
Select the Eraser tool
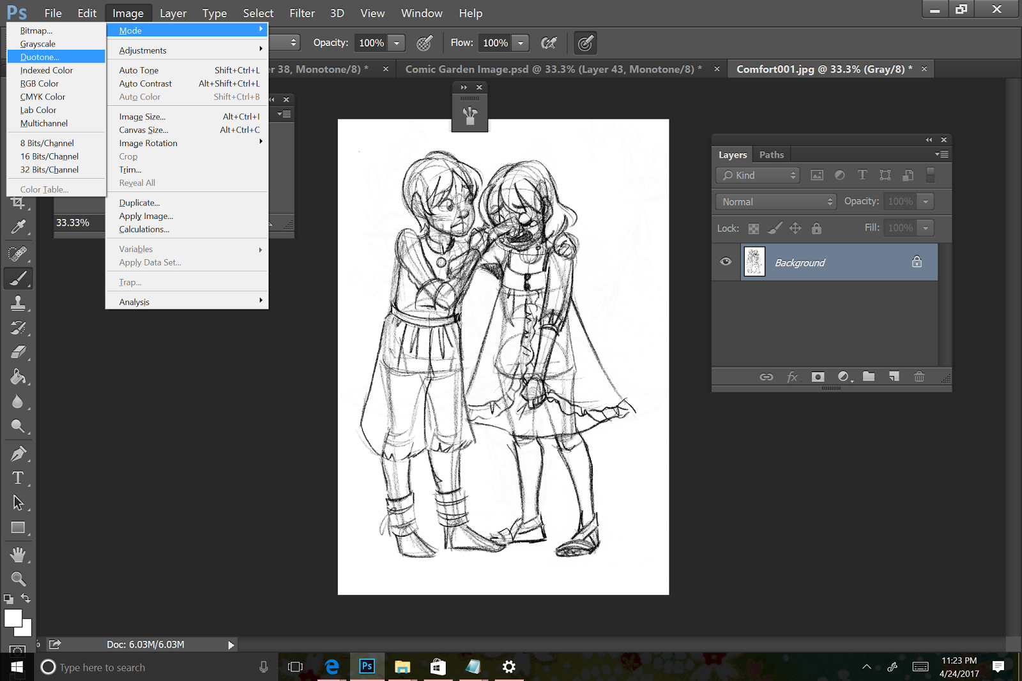pyautogui.click(x=18, y=352)
